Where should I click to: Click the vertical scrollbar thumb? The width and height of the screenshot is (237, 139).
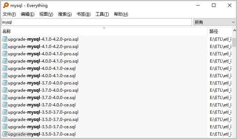[x=235, y=42]
